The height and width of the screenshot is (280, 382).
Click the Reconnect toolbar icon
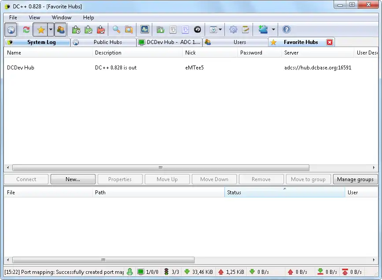pos(26,30)
